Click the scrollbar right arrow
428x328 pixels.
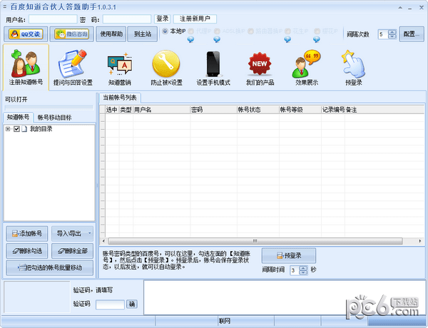point(420,241)
